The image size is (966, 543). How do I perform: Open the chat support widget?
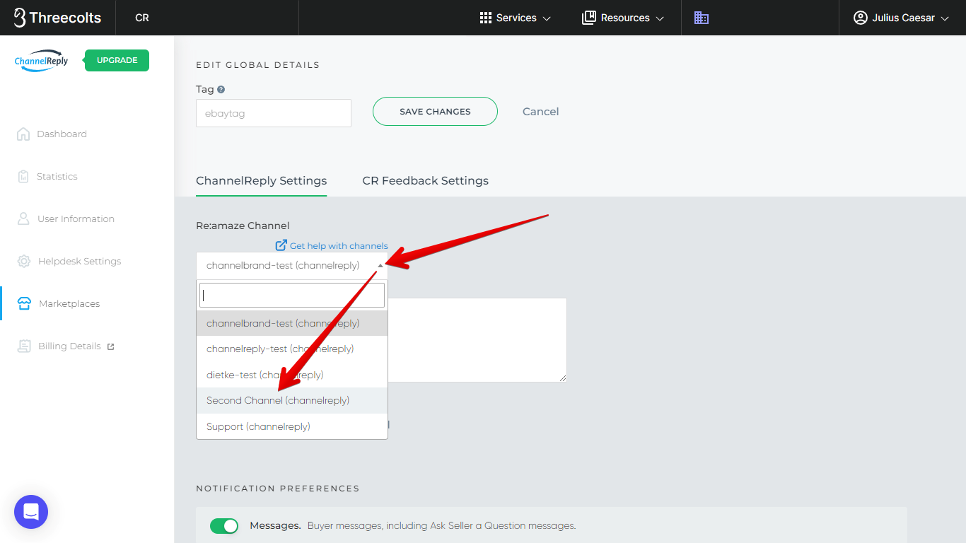[31, 512]
